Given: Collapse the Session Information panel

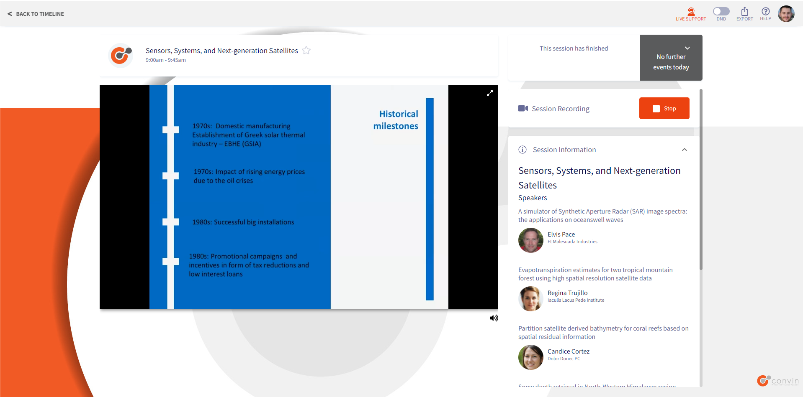Looking at the screenshot, I should [x=684, y=150].
